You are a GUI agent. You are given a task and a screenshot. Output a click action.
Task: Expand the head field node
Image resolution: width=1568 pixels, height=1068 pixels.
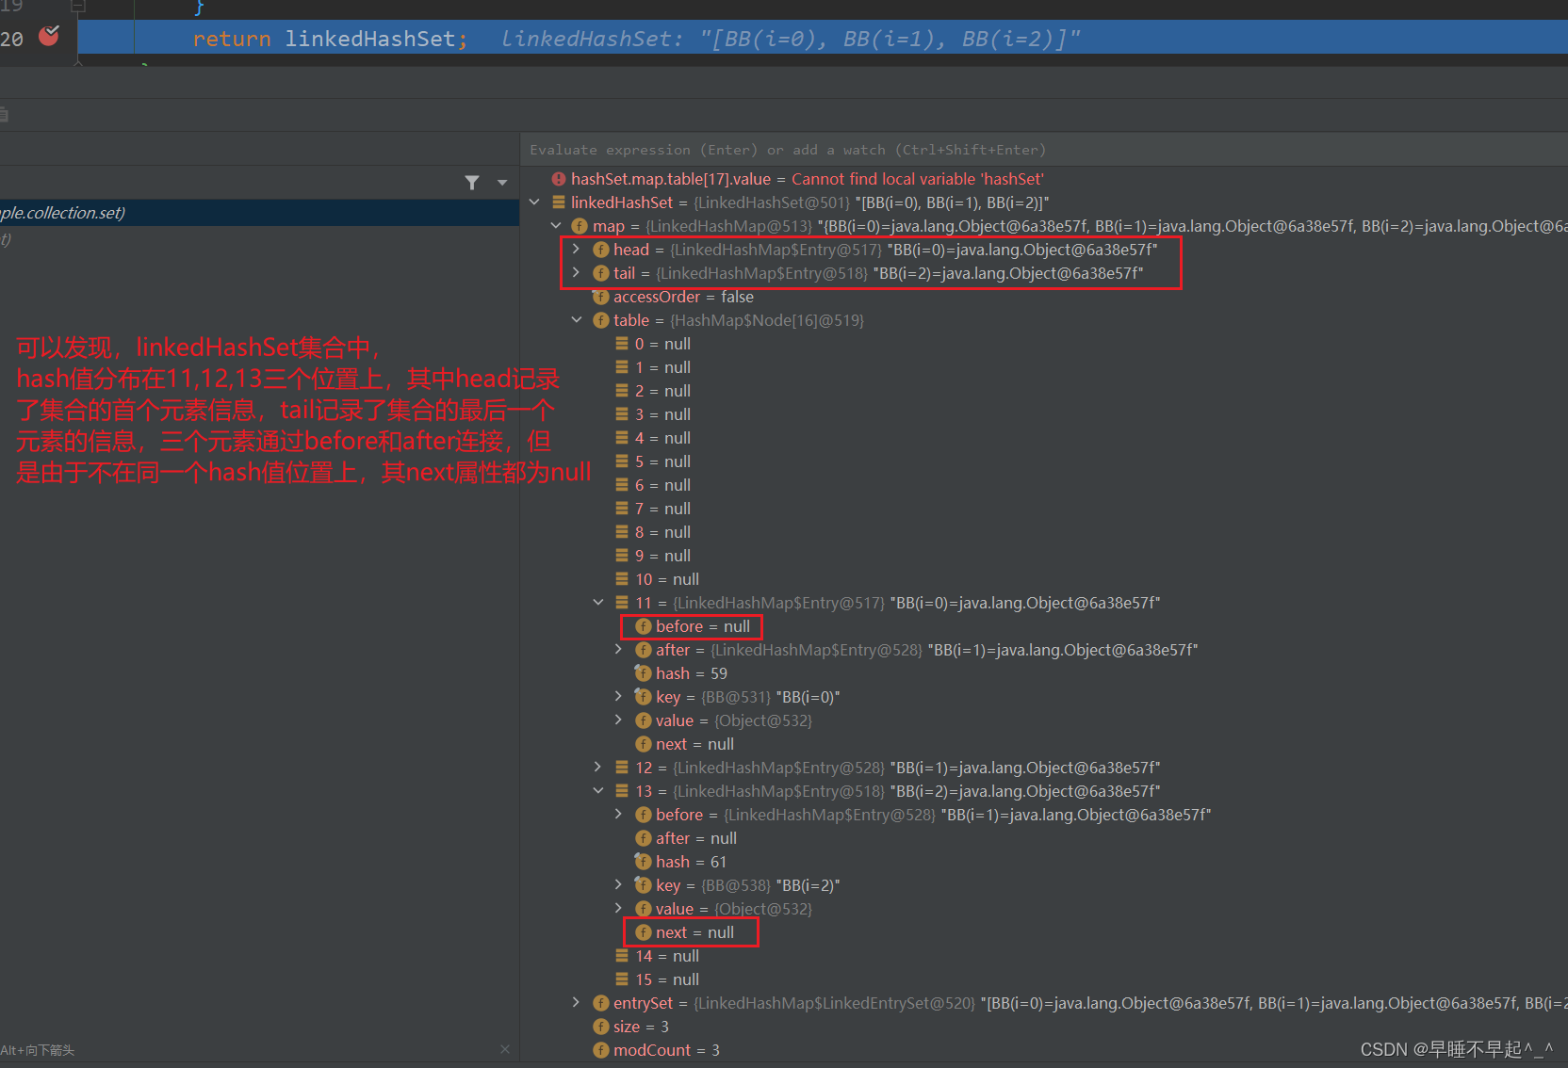click(576, 250)
